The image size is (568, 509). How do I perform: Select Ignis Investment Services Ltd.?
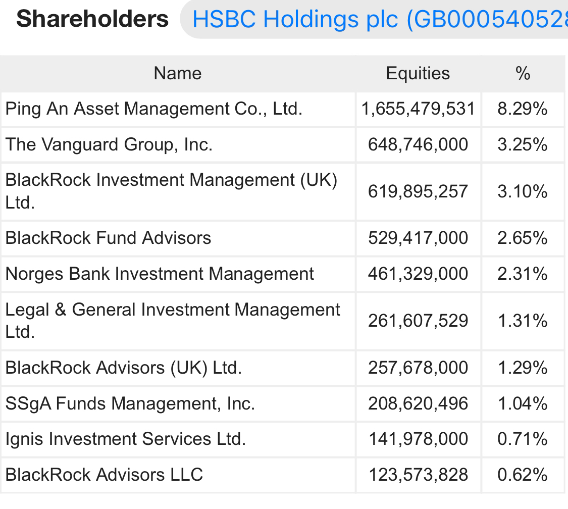click(125, 439)
